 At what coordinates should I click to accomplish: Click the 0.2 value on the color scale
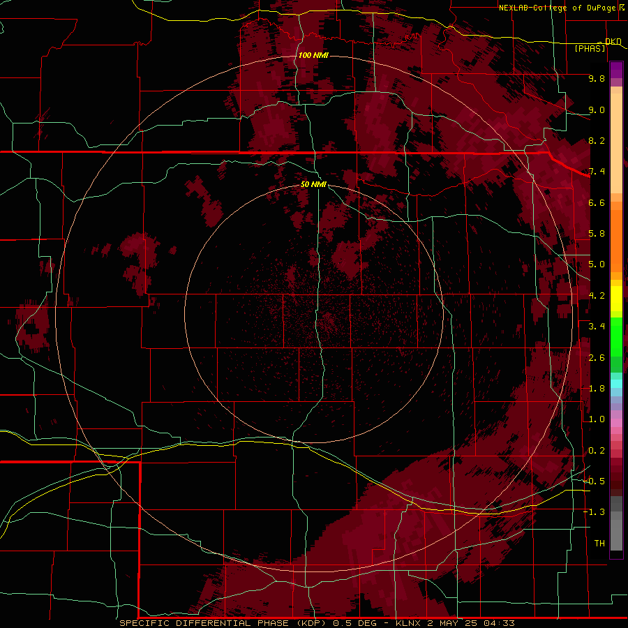point(597,451)
